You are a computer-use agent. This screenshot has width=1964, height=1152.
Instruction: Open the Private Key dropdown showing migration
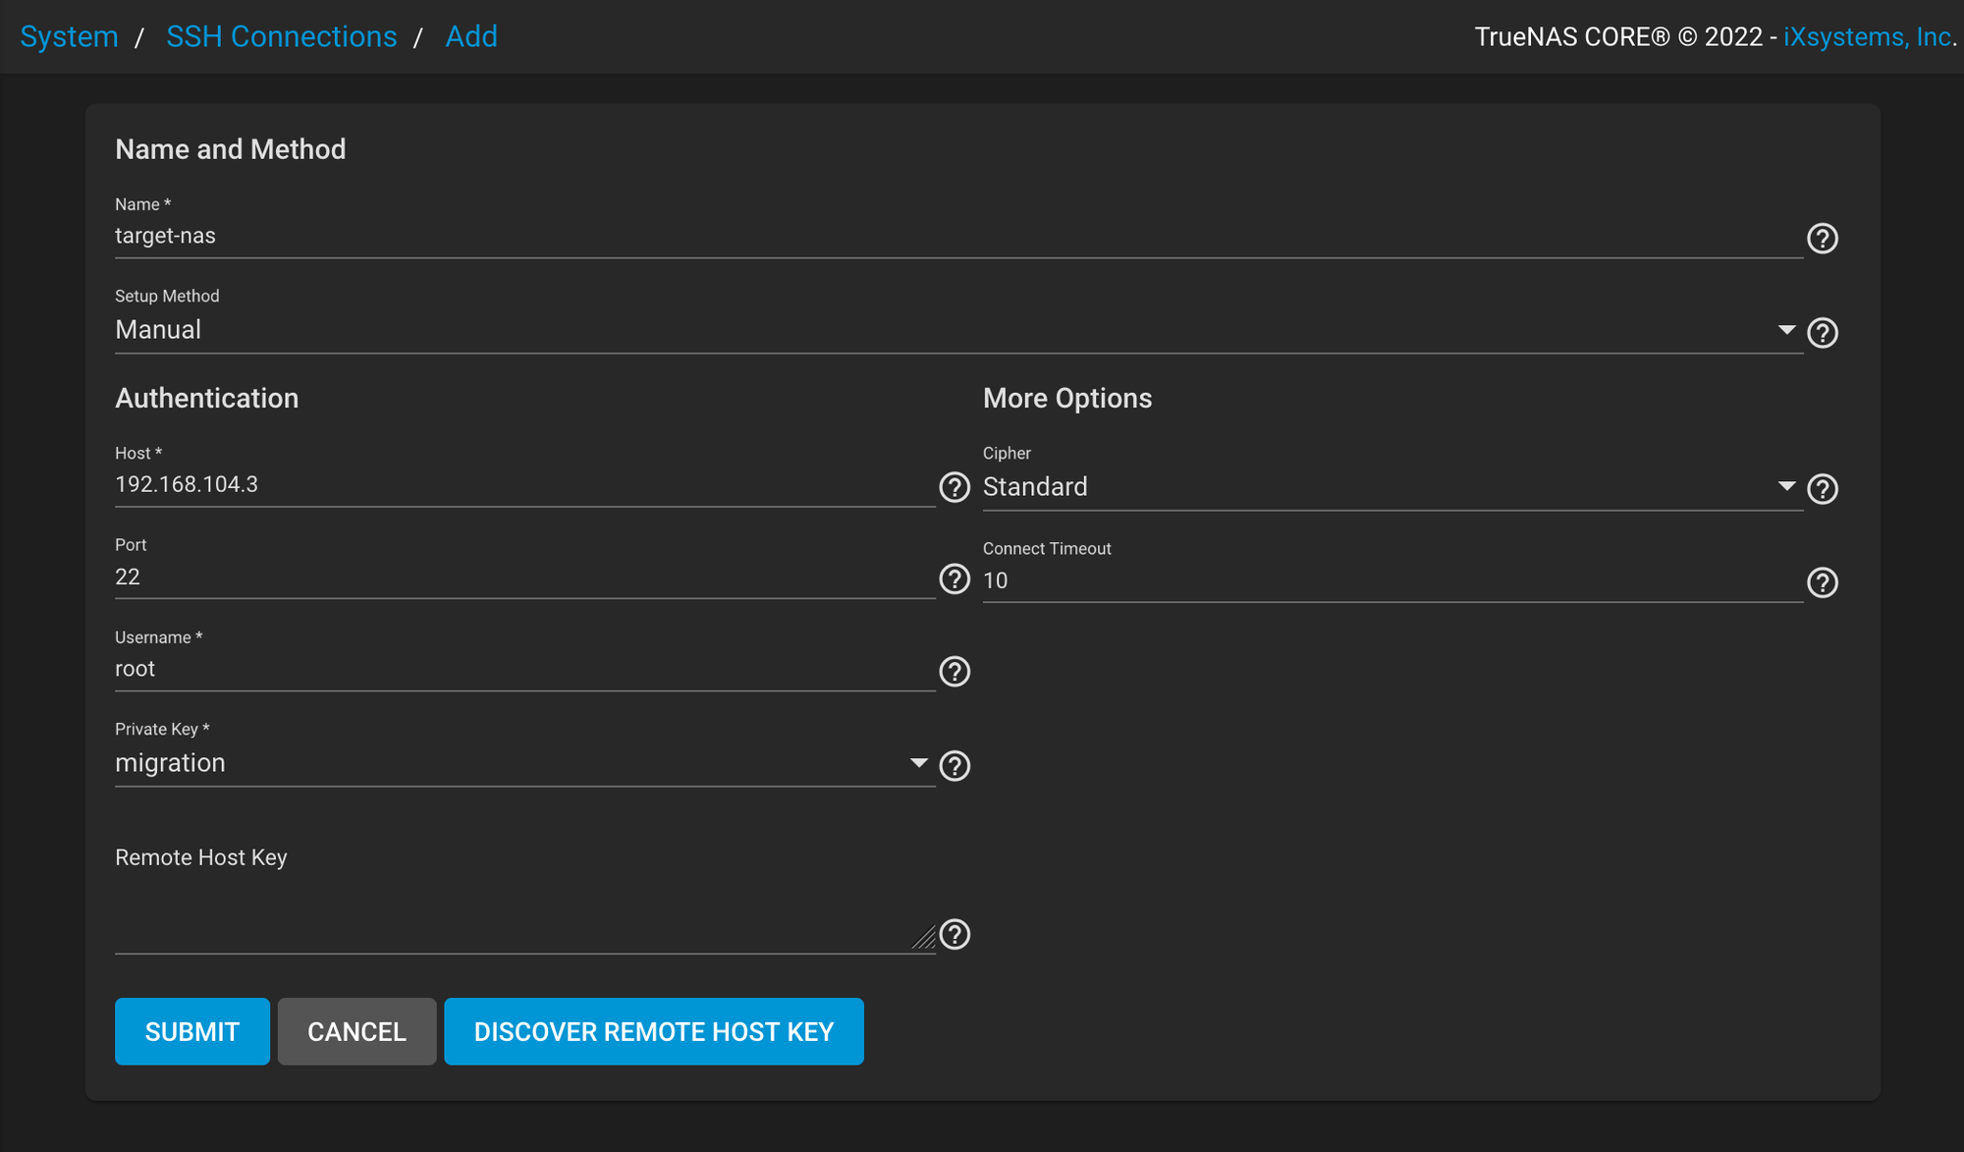524,763
